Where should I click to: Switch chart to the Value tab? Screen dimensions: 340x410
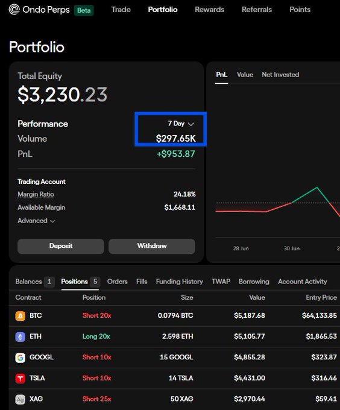coord(245,75)
